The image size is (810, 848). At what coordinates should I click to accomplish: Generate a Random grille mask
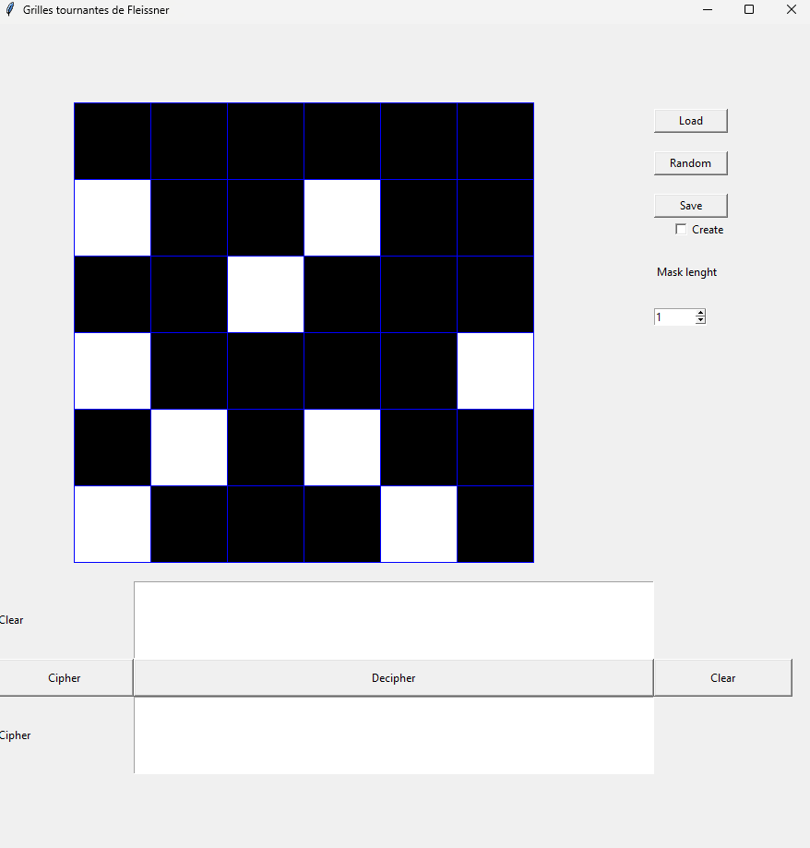[x=690, y=163]
